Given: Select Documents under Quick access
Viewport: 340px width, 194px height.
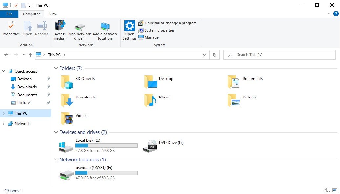Looking at the screenshot, I should (x=27, y=95).
